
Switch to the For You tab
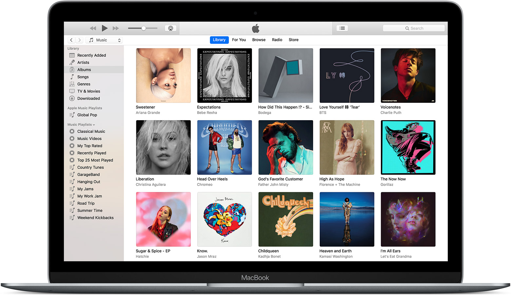239,40
